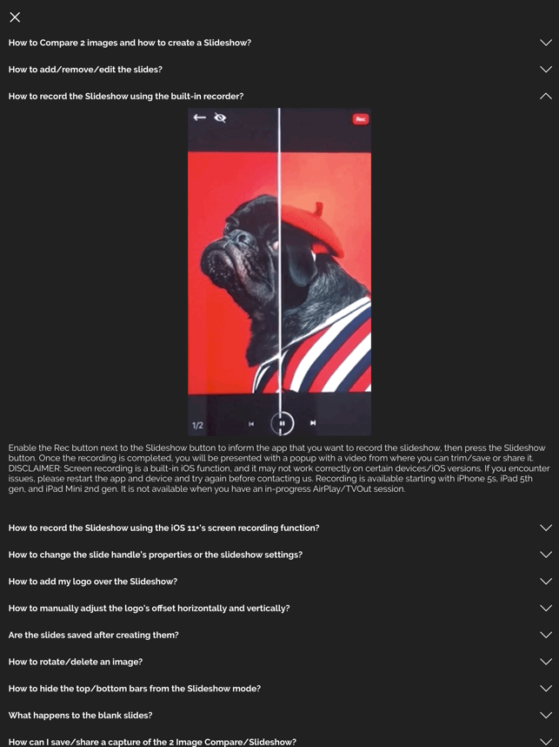Expand the add/remove/edit slides chevron

pyautogui.click(x=546, y=70)
